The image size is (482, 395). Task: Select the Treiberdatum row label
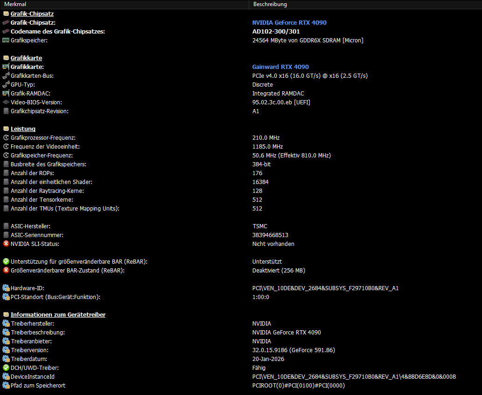click(x=29, y=359)
